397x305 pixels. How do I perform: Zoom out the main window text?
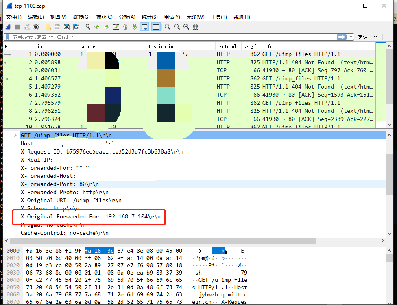[177, 27]
